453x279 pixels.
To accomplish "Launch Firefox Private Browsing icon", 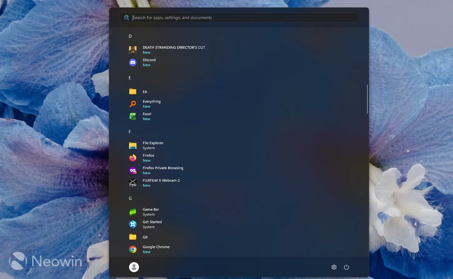I will pyautogui.click(x=133, y=170).
